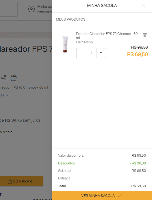Focus the search box in the header
The image size is (152, 200).
pyautogui.click(x=9, y=9)
